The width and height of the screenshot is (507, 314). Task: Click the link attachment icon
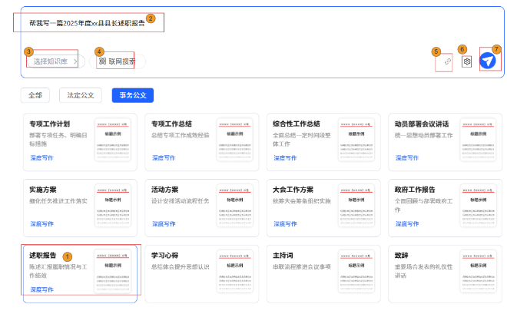(x=448, y=61)
